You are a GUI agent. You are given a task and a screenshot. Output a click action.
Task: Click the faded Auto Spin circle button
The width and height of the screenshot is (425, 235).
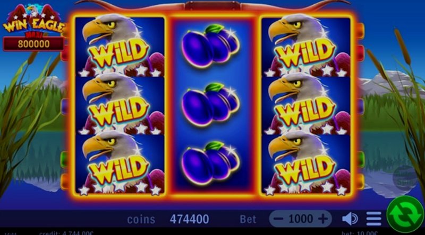405,178
